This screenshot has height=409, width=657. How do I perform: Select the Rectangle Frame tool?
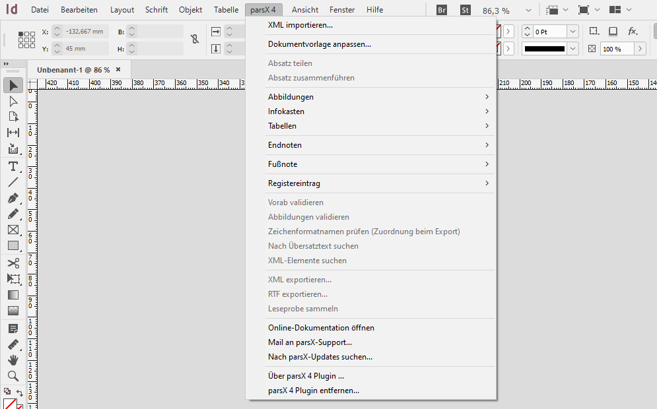point(13,230)
